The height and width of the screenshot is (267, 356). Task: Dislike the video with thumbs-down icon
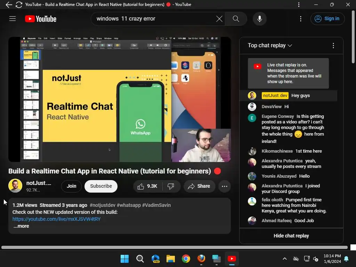coord(171,186)
